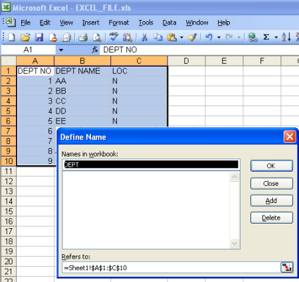This screenshot has width=299, height=282.
Task: Click the Undo arrow icon
Action: (x=209, y=37)
